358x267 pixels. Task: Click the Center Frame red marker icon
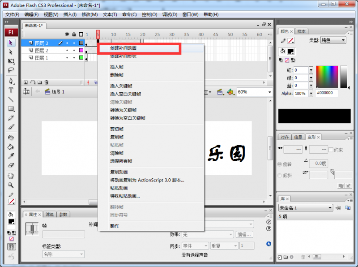pos(88,82)
